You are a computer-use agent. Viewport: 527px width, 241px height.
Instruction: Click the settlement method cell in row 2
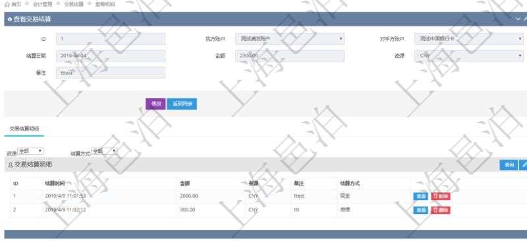(345, 210)
